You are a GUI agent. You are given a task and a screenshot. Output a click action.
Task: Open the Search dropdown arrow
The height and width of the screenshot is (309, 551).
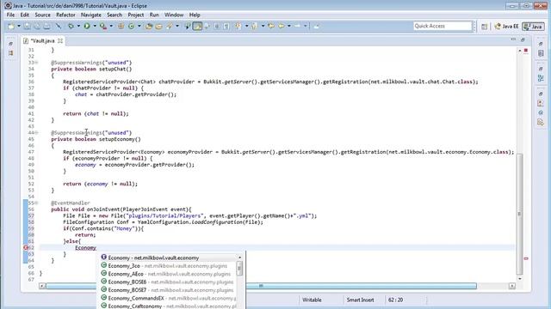coord(177,27)
